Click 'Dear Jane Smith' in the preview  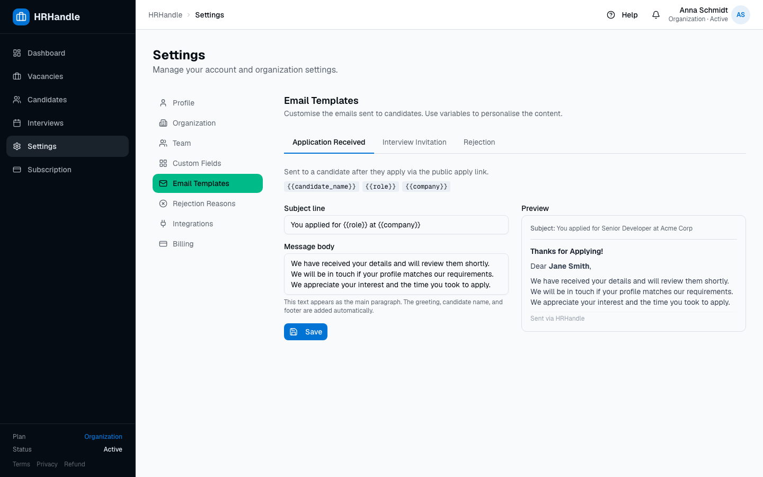[x=561, y=266]
